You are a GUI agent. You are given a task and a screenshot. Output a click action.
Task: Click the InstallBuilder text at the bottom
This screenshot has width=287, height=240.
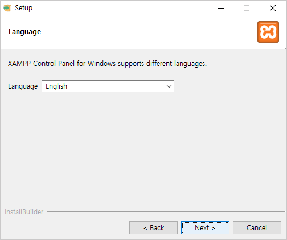point(24,212)
